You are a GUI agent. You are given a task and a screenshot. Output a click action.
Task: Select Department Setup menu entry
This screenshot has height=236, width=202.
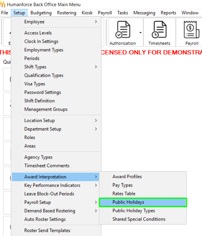tap(56, 129)
